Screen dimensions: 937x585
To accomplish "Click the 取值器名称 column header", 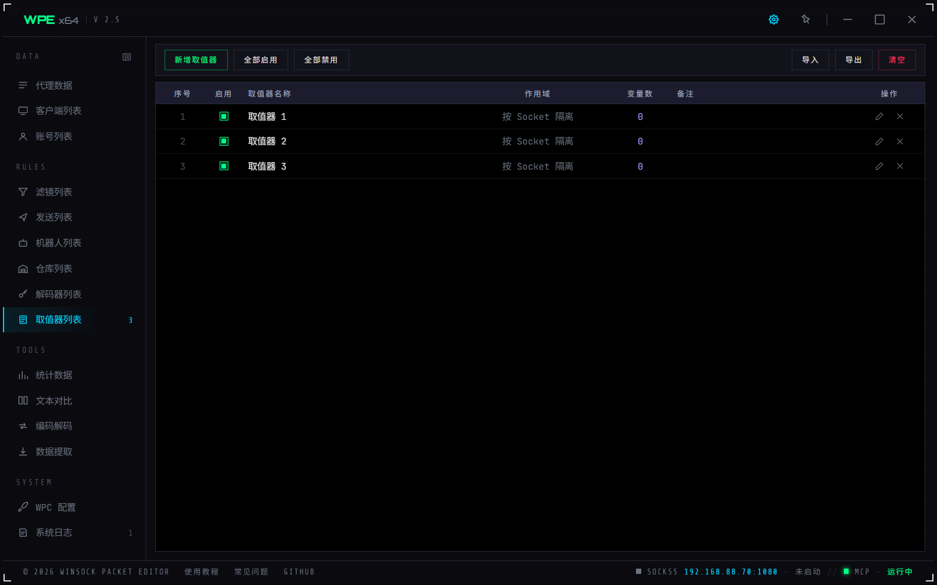I will click(269, 94).
